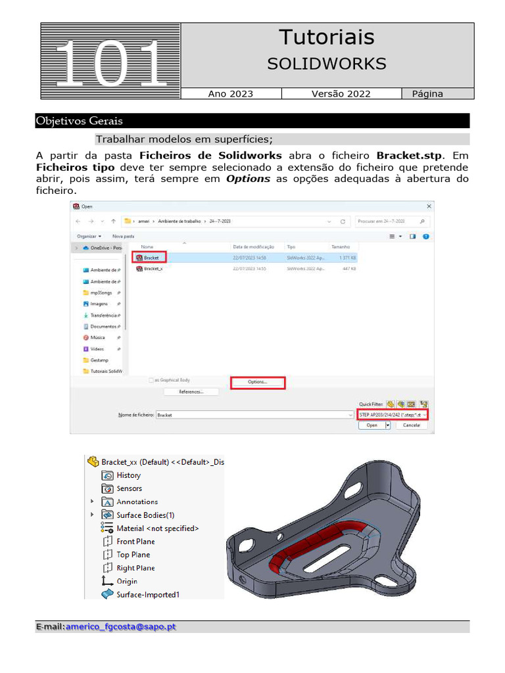The height and width of the screenshot is (673, 505).
Task: Click the refresh icon in address bar
Action: (x=343, y=221)
